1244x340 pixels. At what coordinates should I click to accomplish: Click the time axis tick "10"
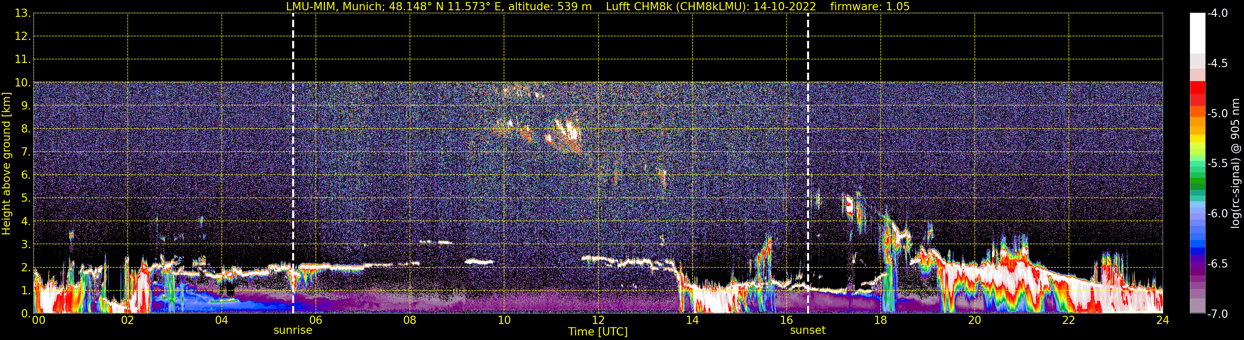(504, 320)
